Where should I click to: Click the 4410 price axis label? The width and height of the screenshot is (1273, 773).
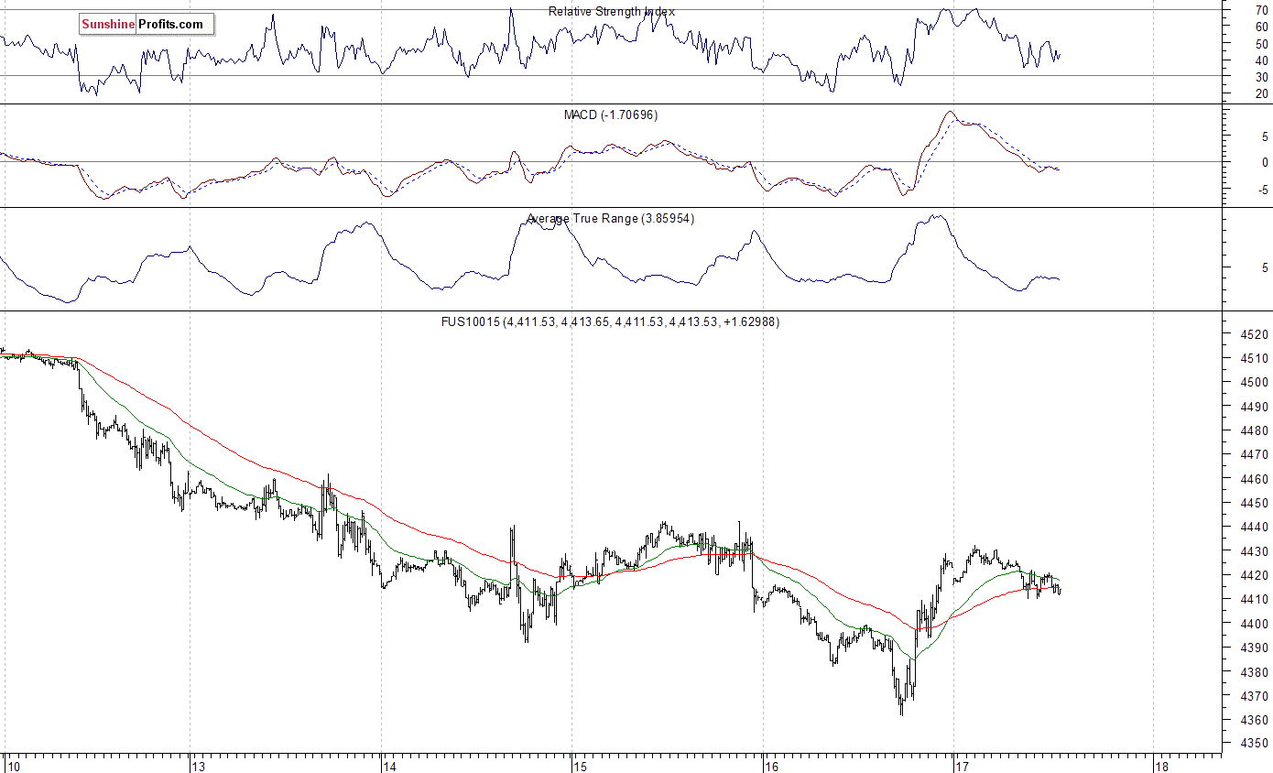1254,600
